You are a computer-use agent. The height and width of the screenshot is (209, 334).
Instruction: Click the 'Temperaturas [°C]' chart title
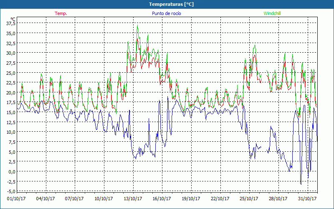(x=171, y=4)
